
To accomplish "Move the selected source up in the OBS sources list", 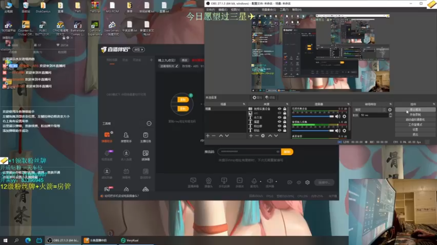I will click(x=270, y=136).
